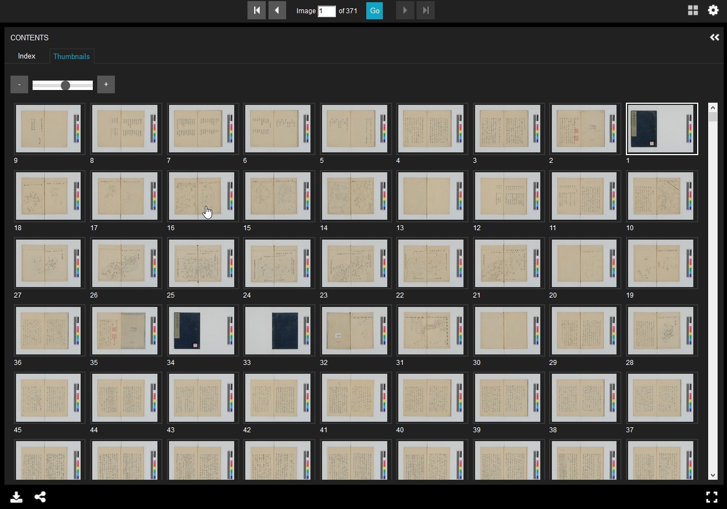Screen dimensions: 727x509
Task: Jump to the first image
Action: click(x=256, y=10)
